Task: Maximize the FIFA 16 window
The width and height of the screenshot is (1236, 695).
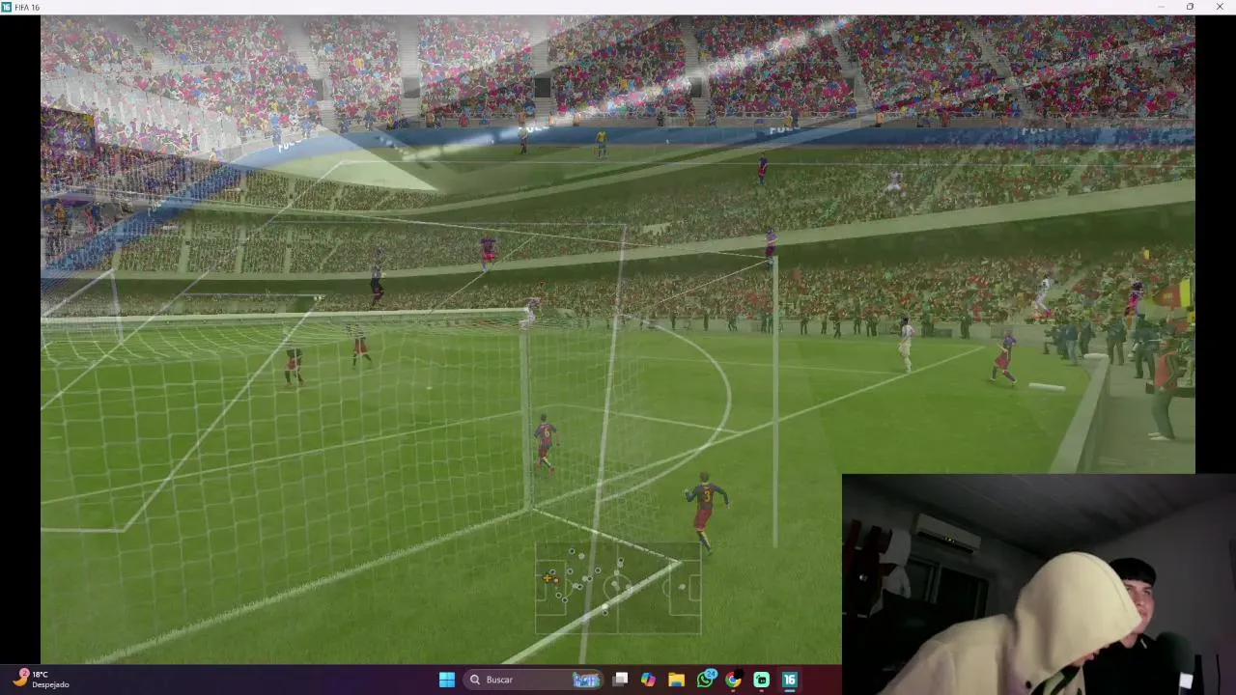Action: (x=1190, y=7)
